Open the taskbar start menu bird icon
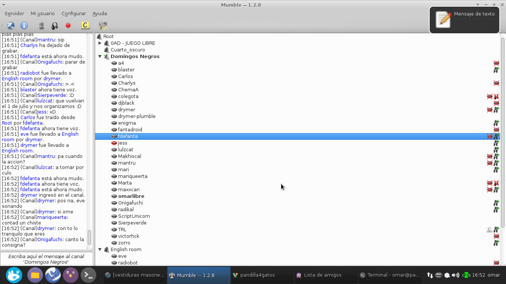 click(x=14, y=275)
